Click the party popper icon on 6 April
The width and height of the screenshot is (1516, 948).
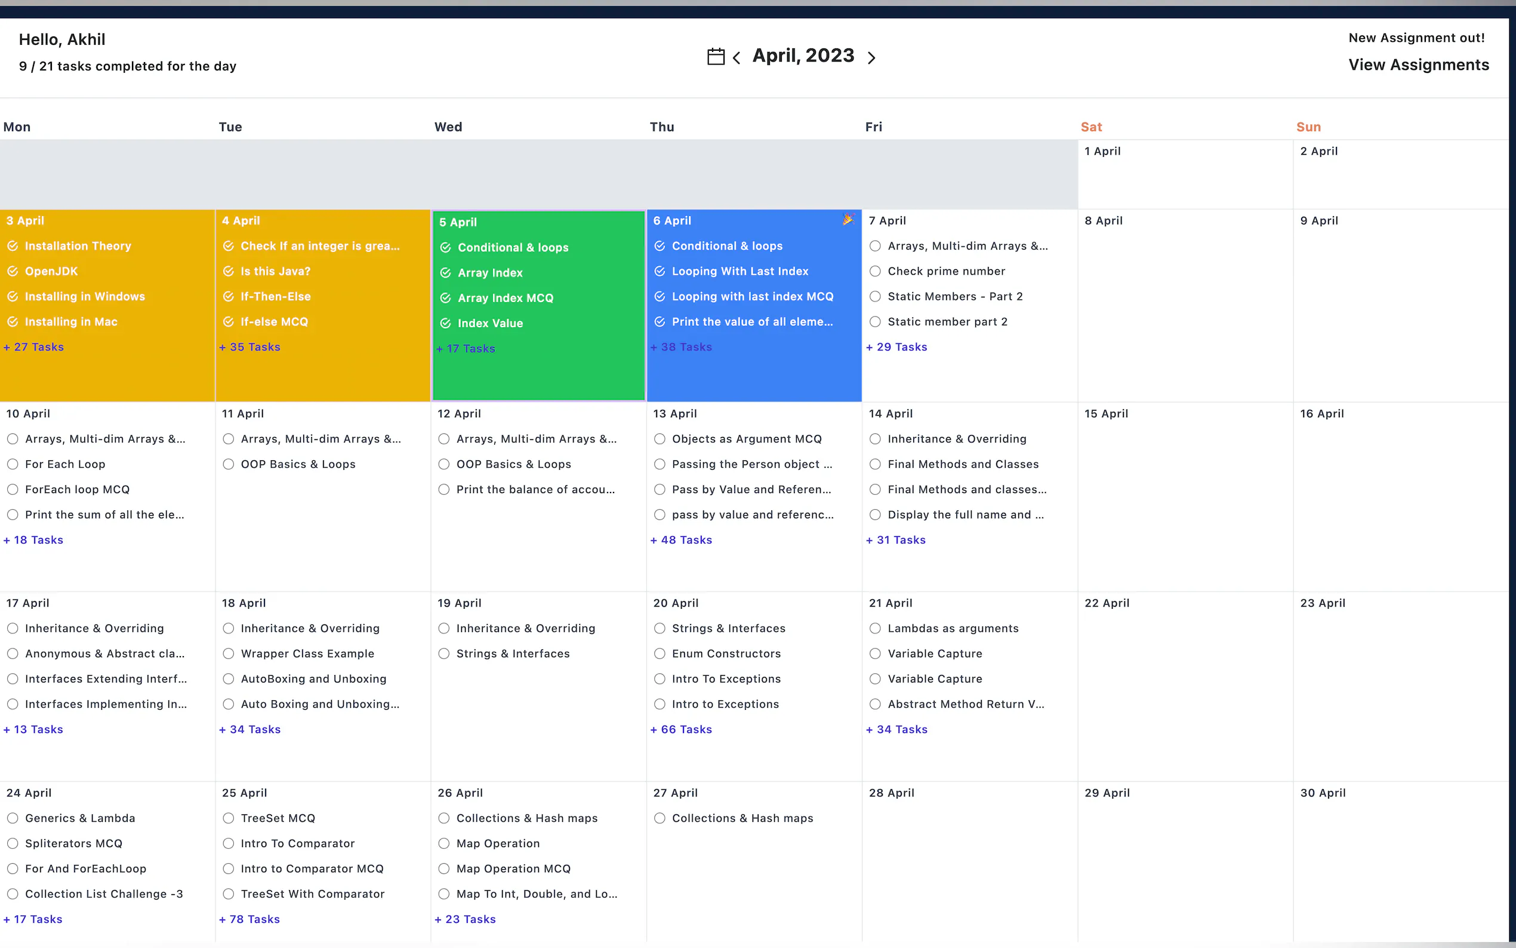(848, 220)
